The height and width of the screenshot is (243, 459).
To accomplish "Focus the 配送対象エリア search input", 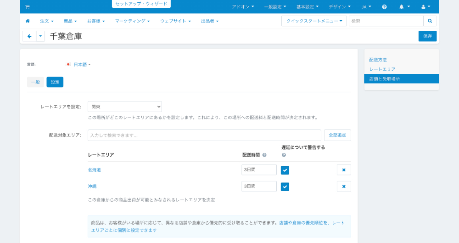I will point(204,135).
